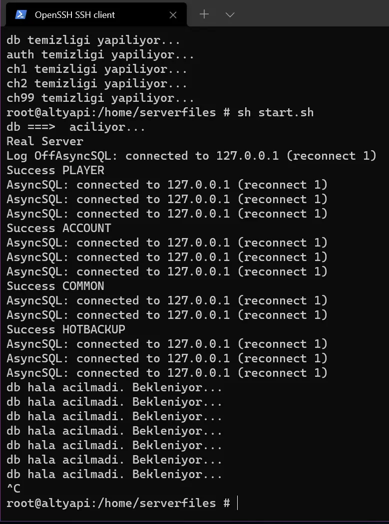Click the 'db temizligi yapiliyor...' output line
Screen dimensions: 389x524
click(x=93, y=40)
